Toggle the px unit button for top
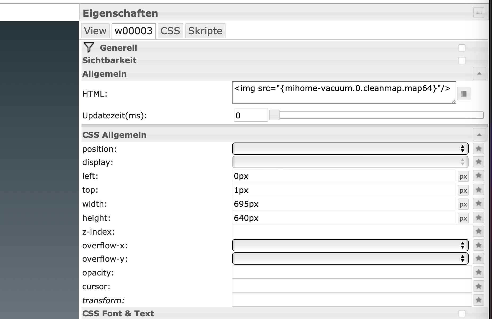The image size is (492, 319). click(463, 191)
